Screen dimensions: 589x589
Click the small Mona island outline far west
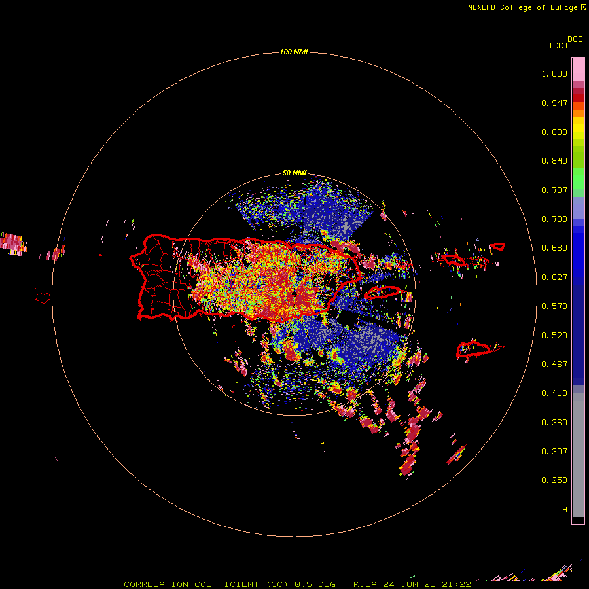click(43, 298)
